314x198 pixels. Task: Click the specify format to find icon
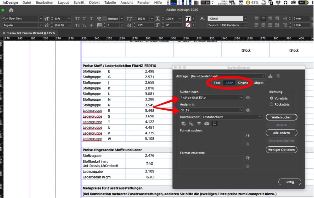coord(248,136)
